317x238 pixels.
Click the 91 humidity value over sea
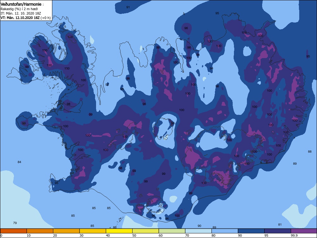coord(128,7)
